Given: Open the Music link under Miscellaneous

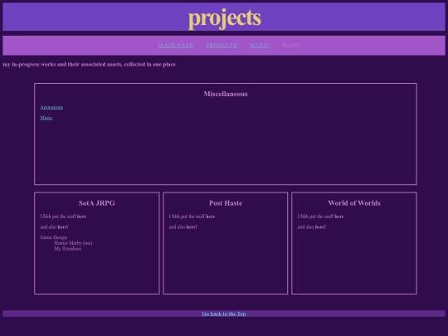Looking at the screenshot, I should click(46, 118).
